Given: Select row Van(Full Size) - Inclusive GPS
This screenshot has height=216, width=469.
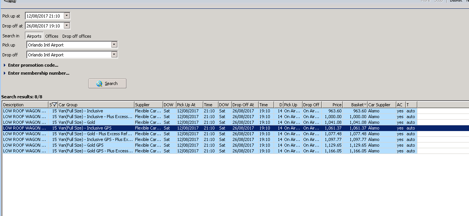Looking at the screenshot, I should pos(209,128).
